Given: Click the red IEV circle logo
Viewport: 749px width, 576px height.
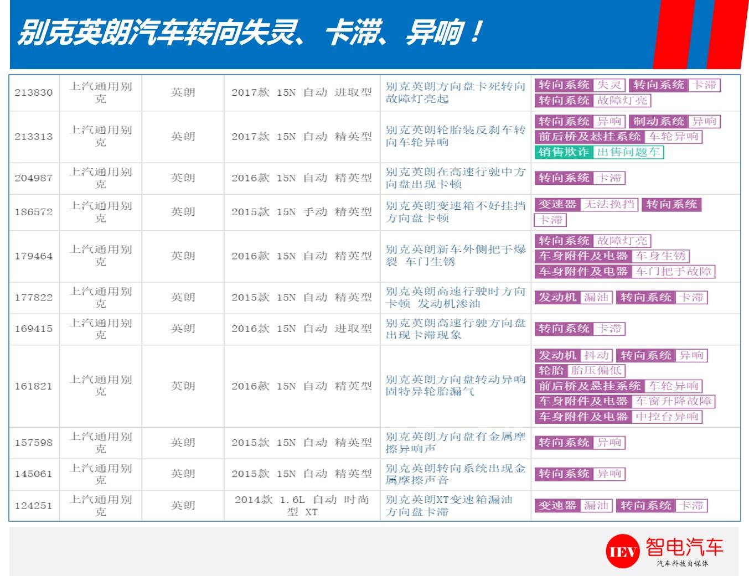Looking at the screenshot, I should click(623, 551).
